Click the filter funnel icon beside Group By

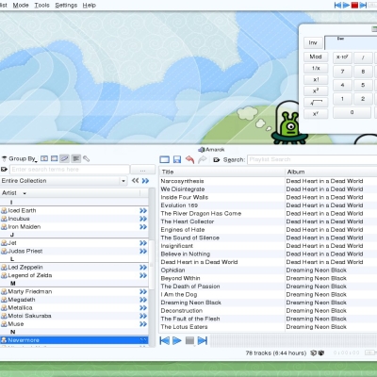point(4,159)
